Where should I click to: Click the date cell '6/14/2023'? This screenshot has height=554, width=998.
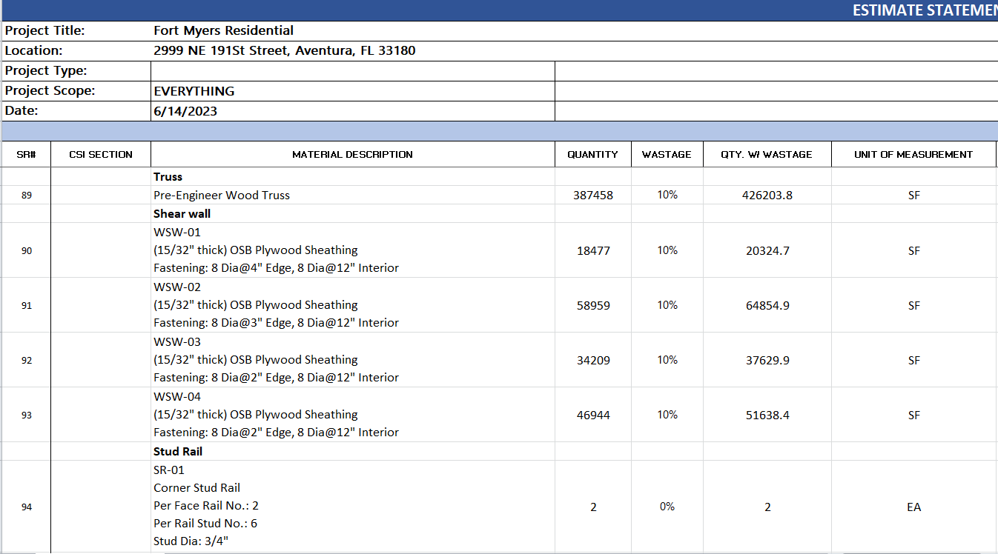(353, 111)
